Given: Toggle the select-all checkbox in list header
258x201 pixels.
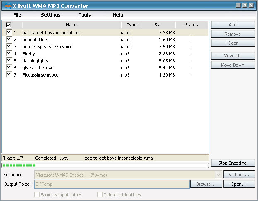Looking at the screenshot, I should click(9, 25).
